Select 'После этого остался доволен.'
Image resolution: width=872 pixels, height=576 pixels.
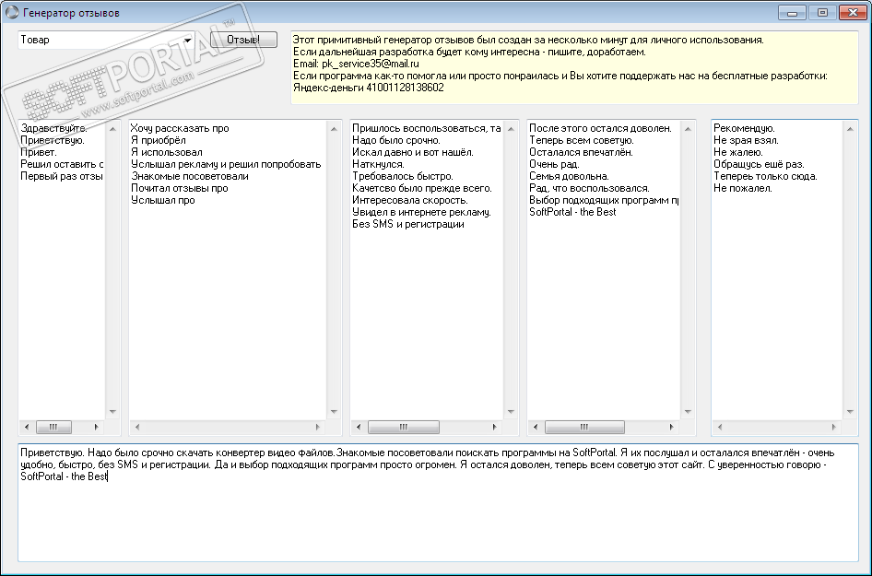601,128
